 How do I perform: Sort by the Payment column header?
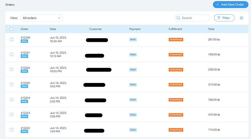click(135, 29)
